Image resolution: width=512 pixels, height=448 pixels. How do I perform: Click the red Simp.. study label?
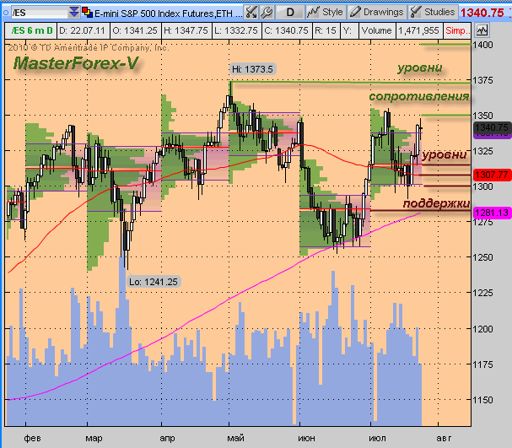pos(457,30)
